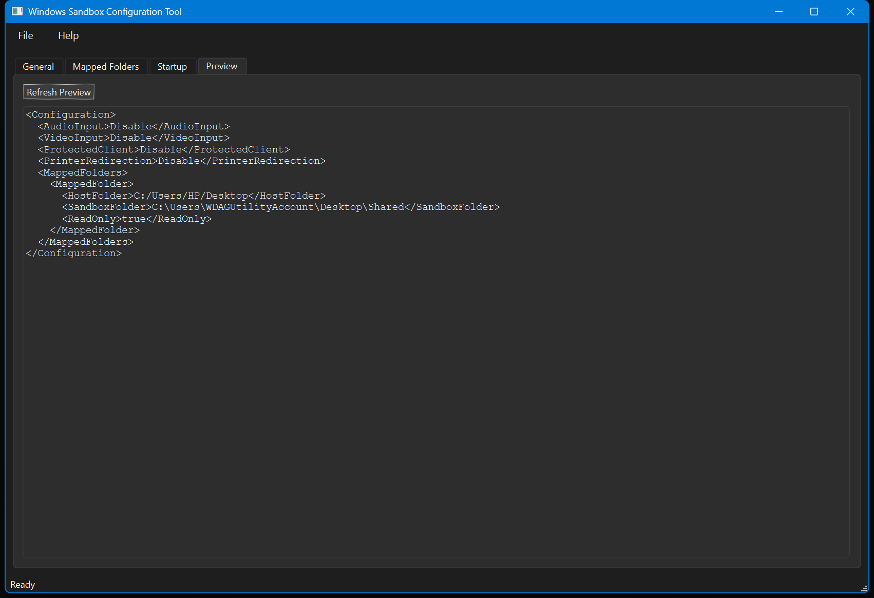
Task: Click the Refresh Preview button
Action: pos(59,92)
